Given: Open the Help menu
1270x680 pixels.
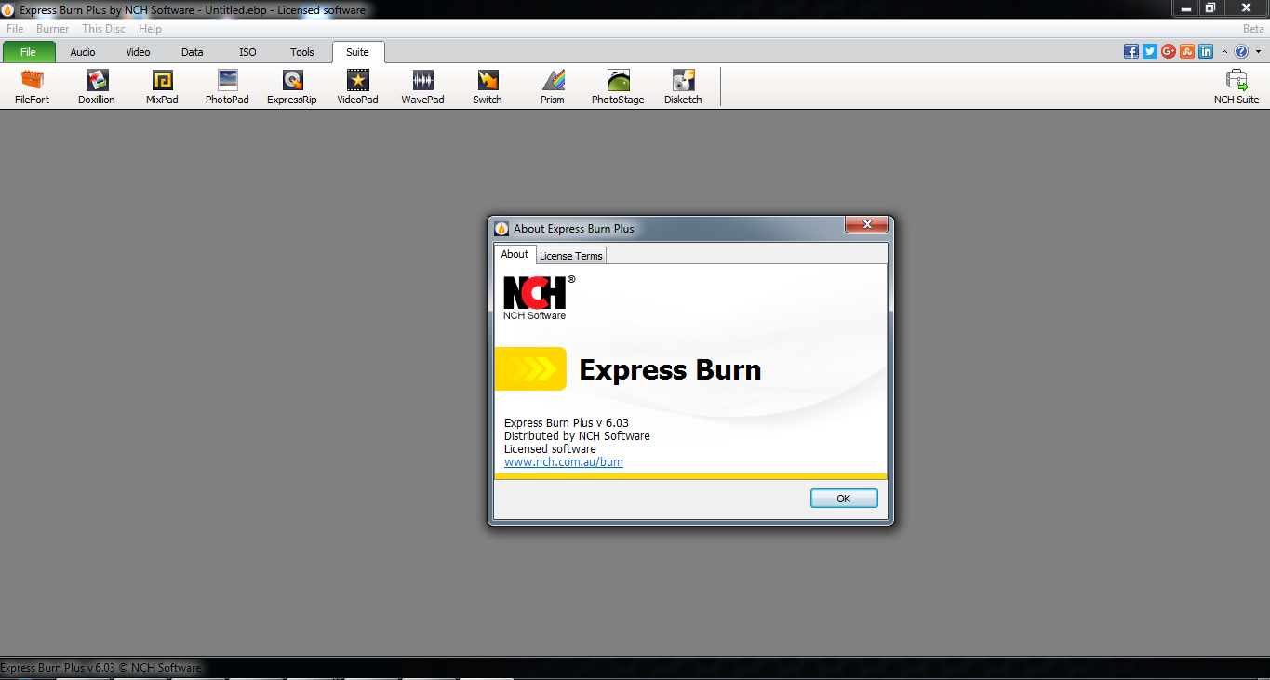Looking at the screenshot, I should (x=150, y=29).
